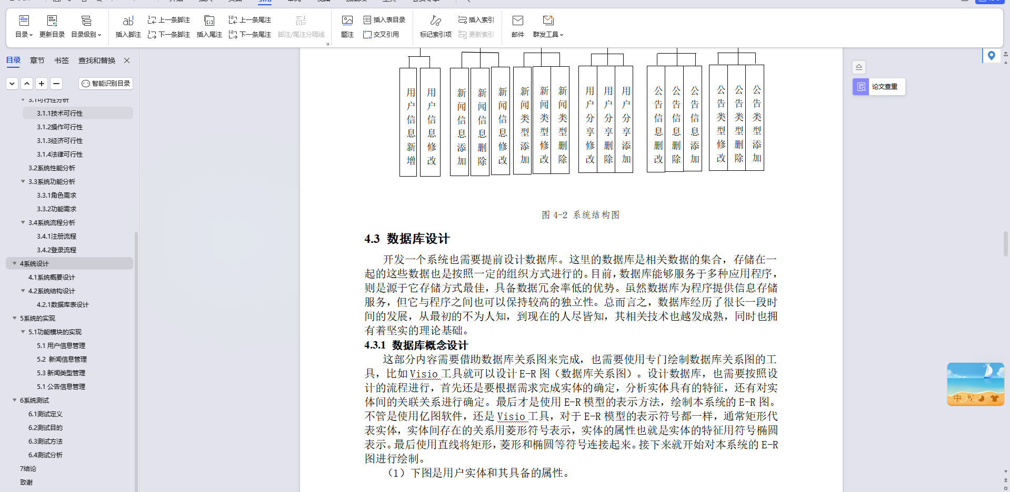This screenshot has width=1010, height=492.
Task: Click the 论文查重 plagiarism check button
Action: (x=878, y=87)
